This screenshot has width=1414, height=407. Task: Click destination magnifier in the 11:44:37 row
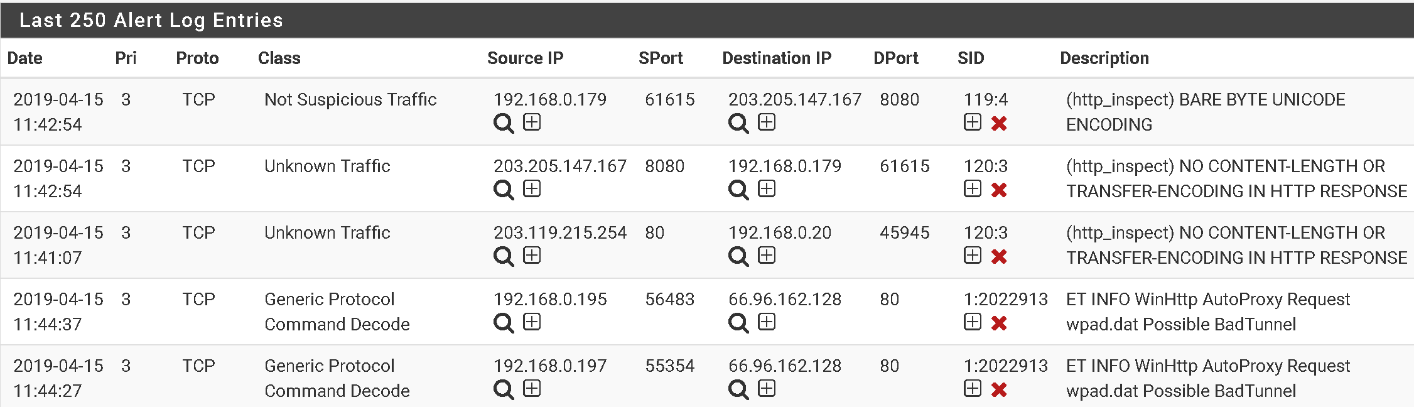pos(738,323)
